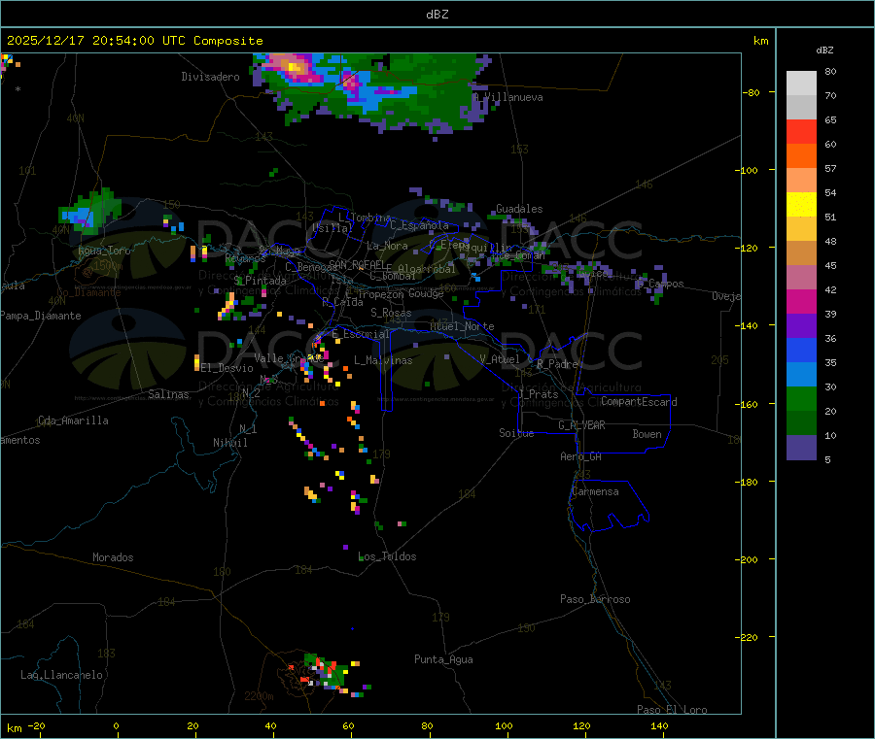Image resolution: width=875 pixels, height=739 pixels.
Task: Click the Soitue place label
Action: click(x=516, y=433)
